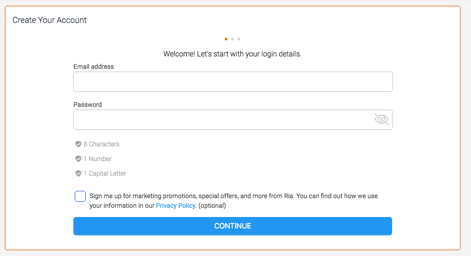The height and width of the screenshot is (256, 471).
Task: Click the 1 Capital Letter requirement text
Action: point(105,173)
